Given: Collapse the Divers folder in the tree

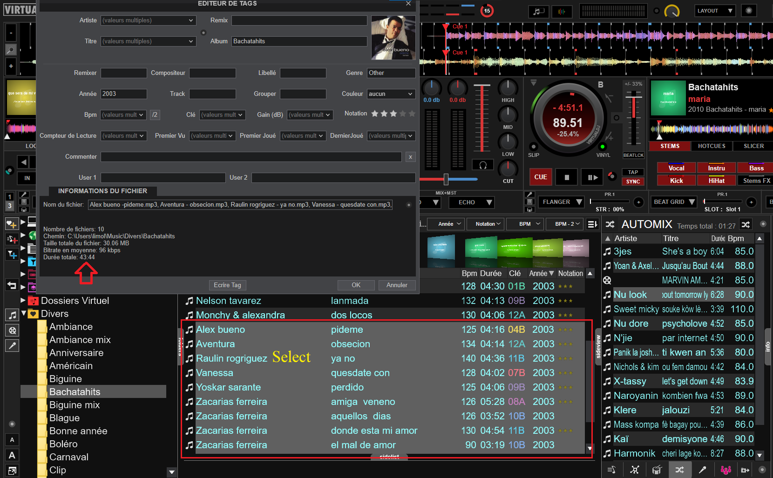Looking at the screenshot, I should coord(24,313).
